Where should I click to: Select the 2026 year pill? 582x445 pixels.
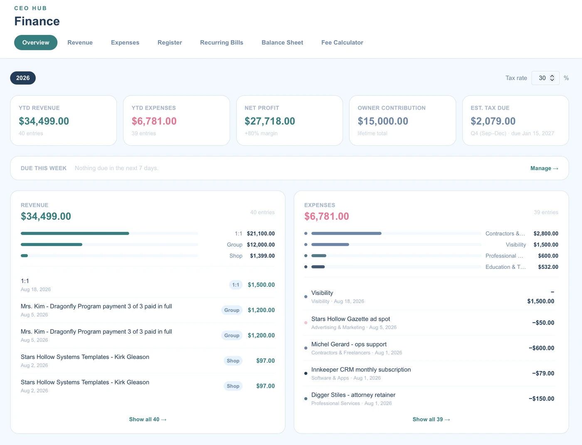coord(23,78)
